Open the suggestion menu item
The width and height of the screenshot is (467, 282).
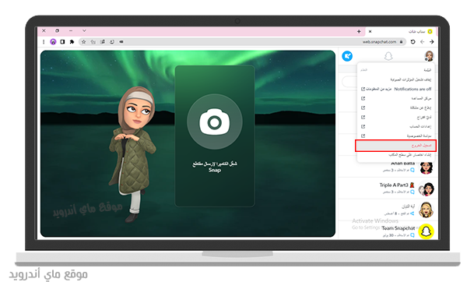(395, 117)
